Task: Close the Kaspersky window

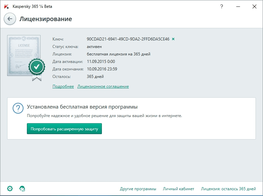Action: tap(254, 6)
